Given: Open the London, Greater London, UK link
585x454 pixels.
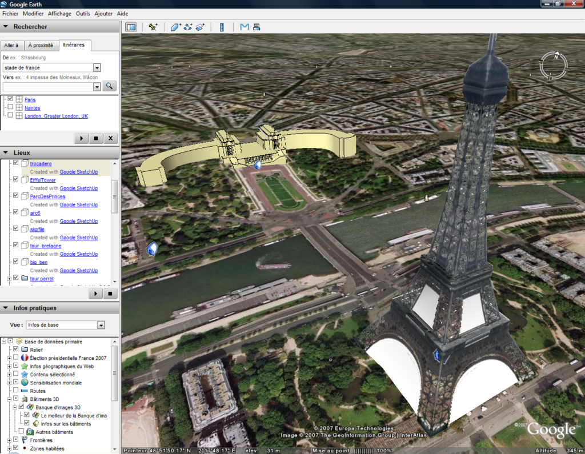Looking at the screenshot, I should point(57,116).
